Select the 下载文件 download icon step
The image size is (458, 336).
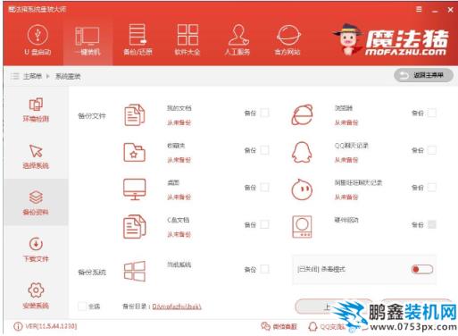(36, 244)
